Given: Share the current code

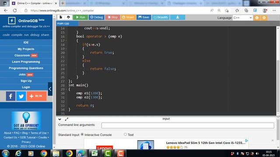Looking at the screenshot, I should [x=128, y=17].
